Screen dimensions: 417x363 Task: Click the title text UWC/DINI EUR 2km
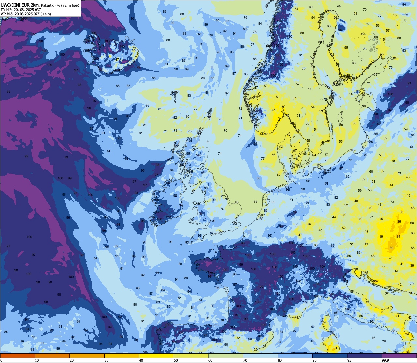(x=20, y=5)
